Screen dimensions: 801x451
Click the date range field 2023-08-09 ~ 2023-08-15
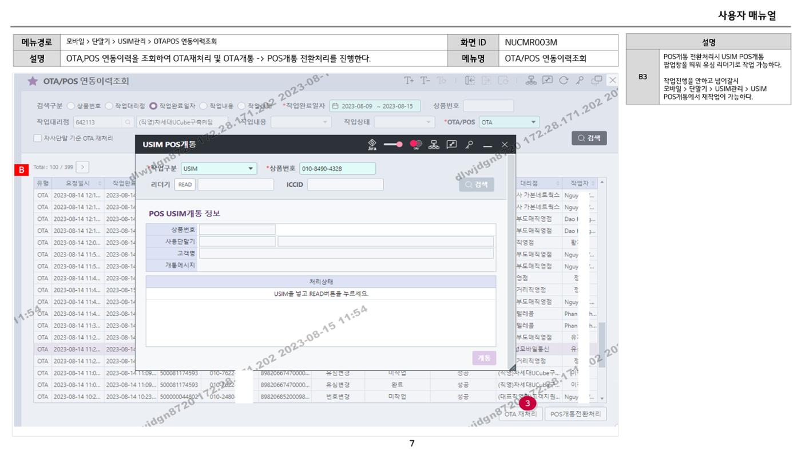pos(375,106)
